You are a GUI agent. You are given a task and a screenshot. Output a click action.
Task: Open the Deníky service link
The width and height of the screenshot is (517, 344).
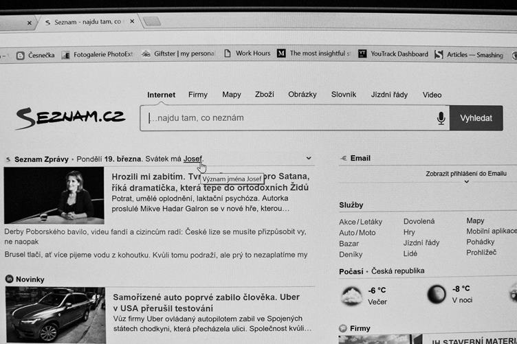coord(351,255)
